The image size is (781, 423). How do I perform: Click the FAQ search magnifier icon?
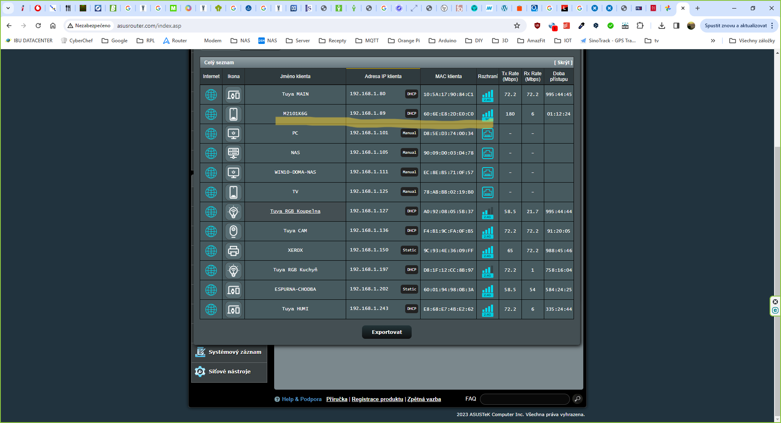pyautogui.click(x=577, y=399)
